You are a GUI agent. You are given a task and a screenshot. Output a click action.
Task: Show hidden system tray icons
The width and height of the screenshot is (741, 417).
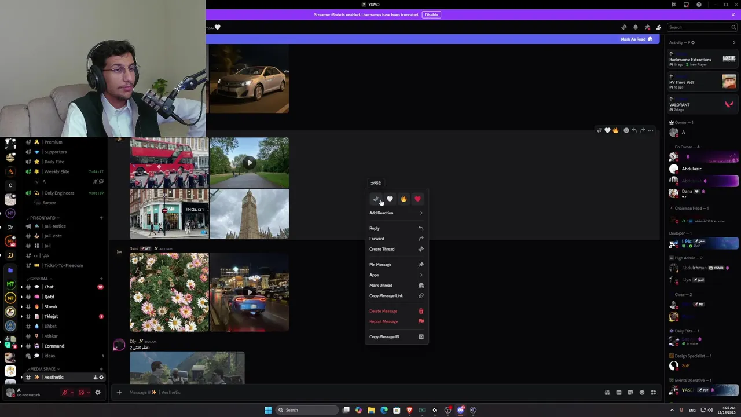click(672, 410)
